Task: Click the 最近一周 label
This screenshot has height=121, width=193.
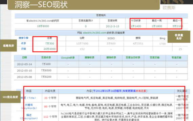Action: [157, 21]
